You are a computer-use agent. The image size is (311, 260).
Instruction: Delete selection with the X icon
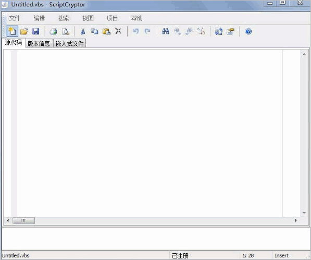(x=118, y=31)
